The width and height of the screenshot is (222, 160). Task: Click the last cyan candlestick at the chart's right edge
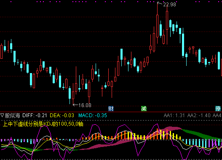click(x=219, y=60)
